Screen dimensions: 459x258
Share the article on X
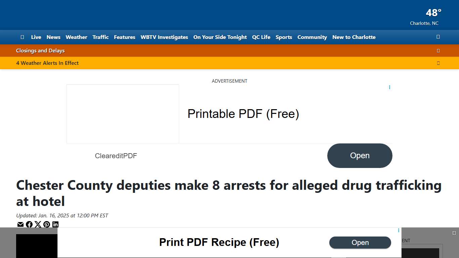pyautogui.click(x=38, y=224)
